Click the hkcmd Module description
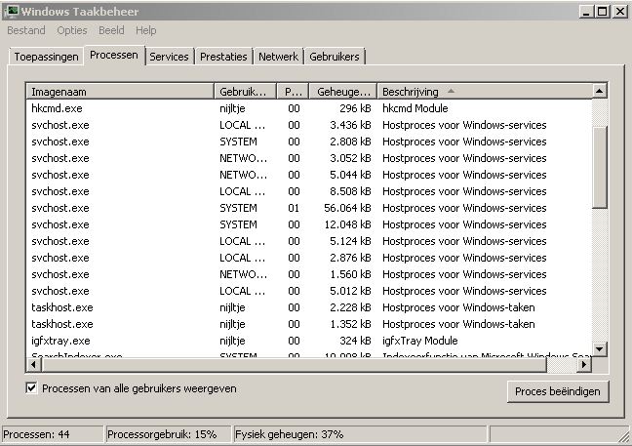This screenshot has width=632, height=446. tap(415, 108)
